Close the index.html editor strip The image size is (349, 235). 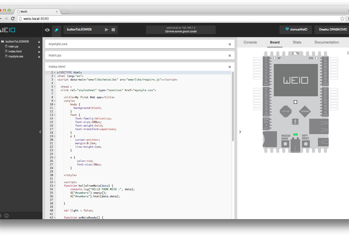coord(230,67)
